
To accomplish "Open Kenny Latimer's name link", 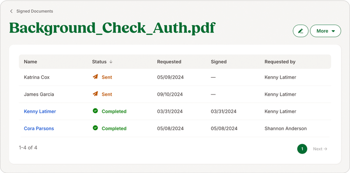I will (x=40, y=112).
